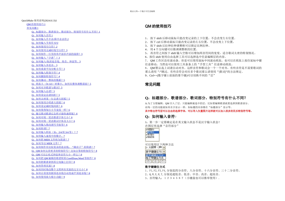Go to '如何输入总谱？5'
This screenshot has width=285, height=201.
(43, 91)
